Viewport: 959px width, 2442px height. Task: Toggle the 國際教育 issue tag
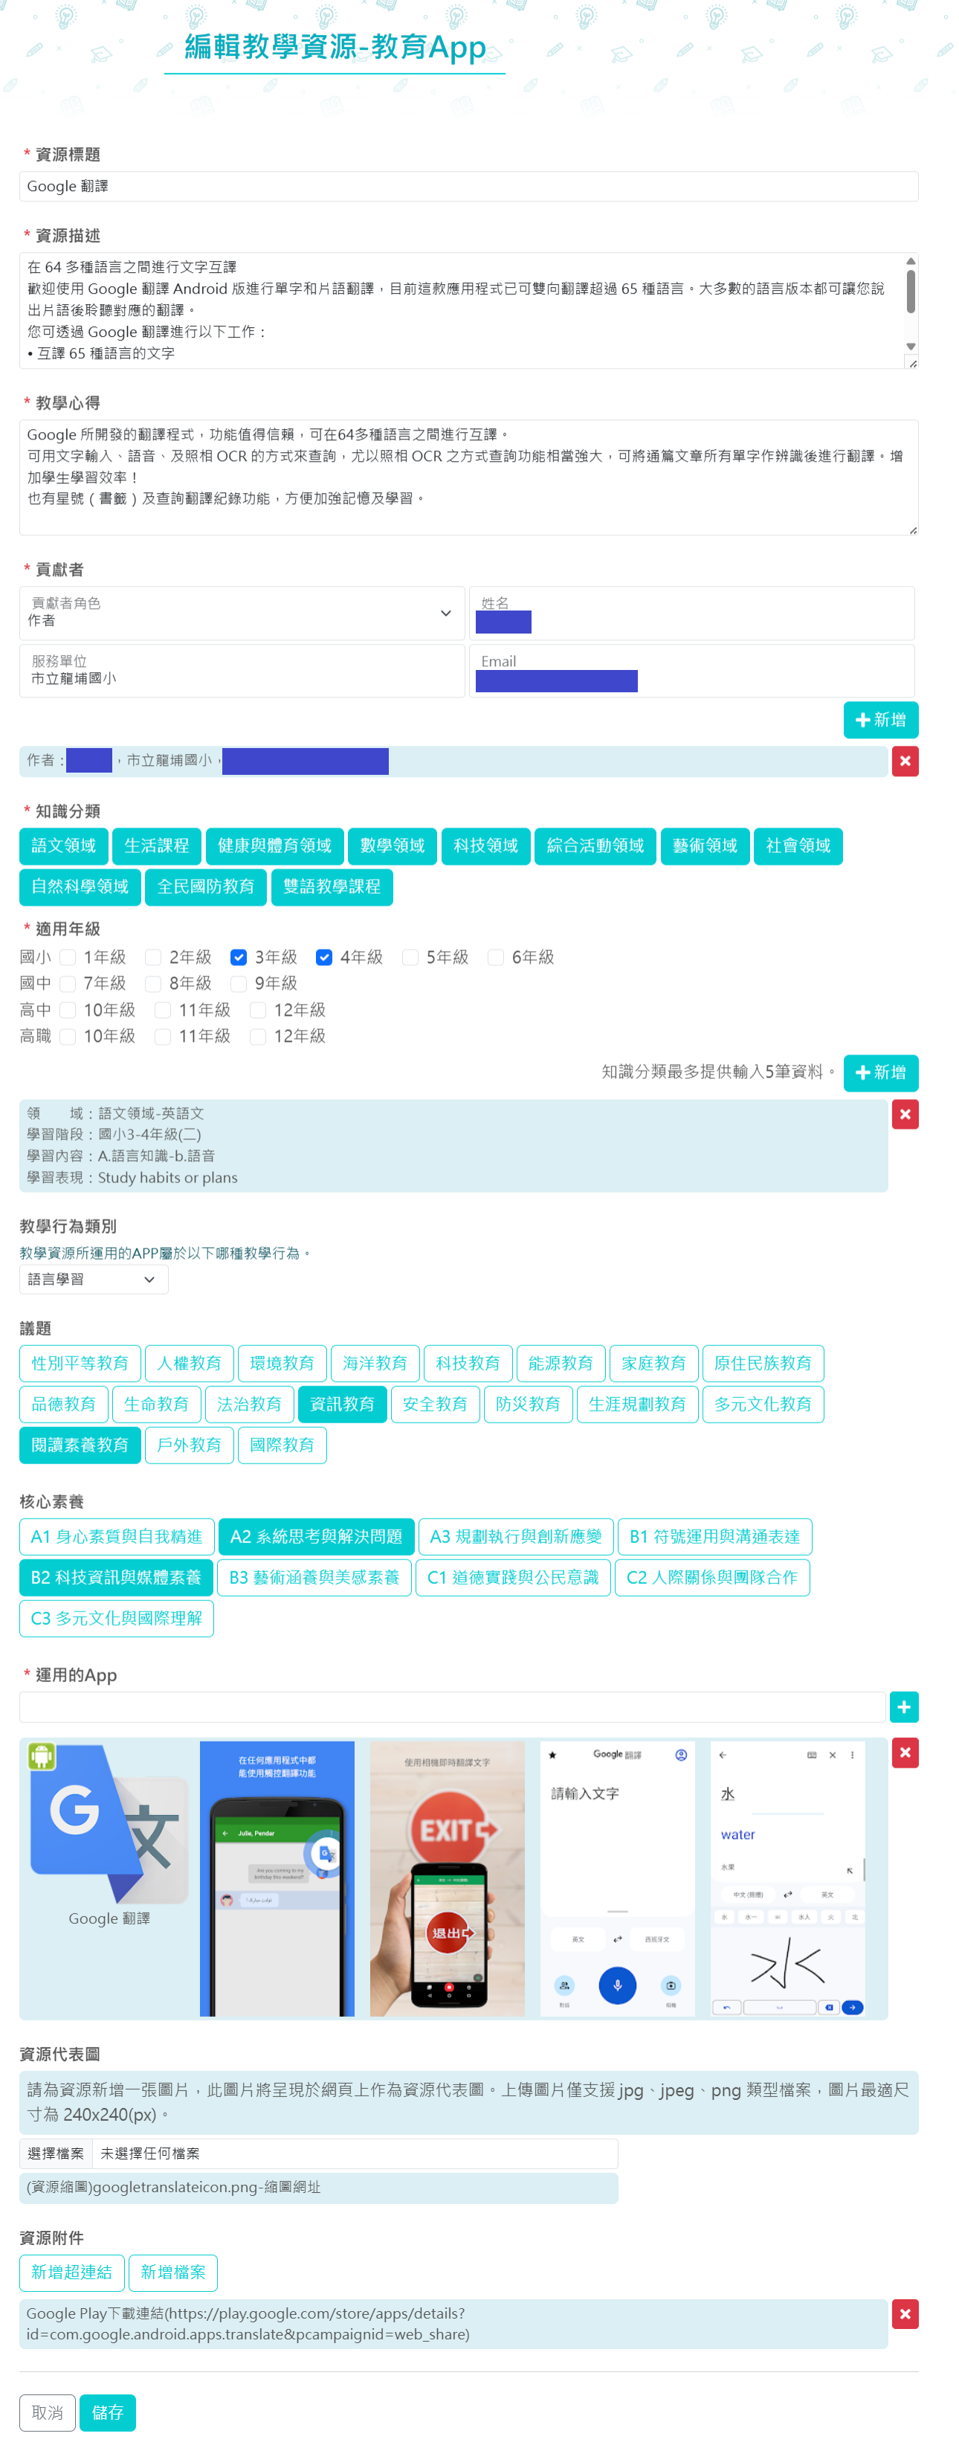click(x=282, y=1445)
